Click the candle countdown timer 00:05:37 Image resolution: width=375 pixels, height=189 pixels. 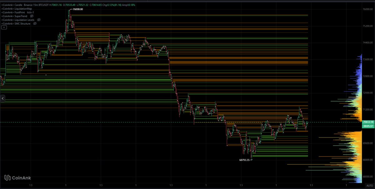coord(367,126)
